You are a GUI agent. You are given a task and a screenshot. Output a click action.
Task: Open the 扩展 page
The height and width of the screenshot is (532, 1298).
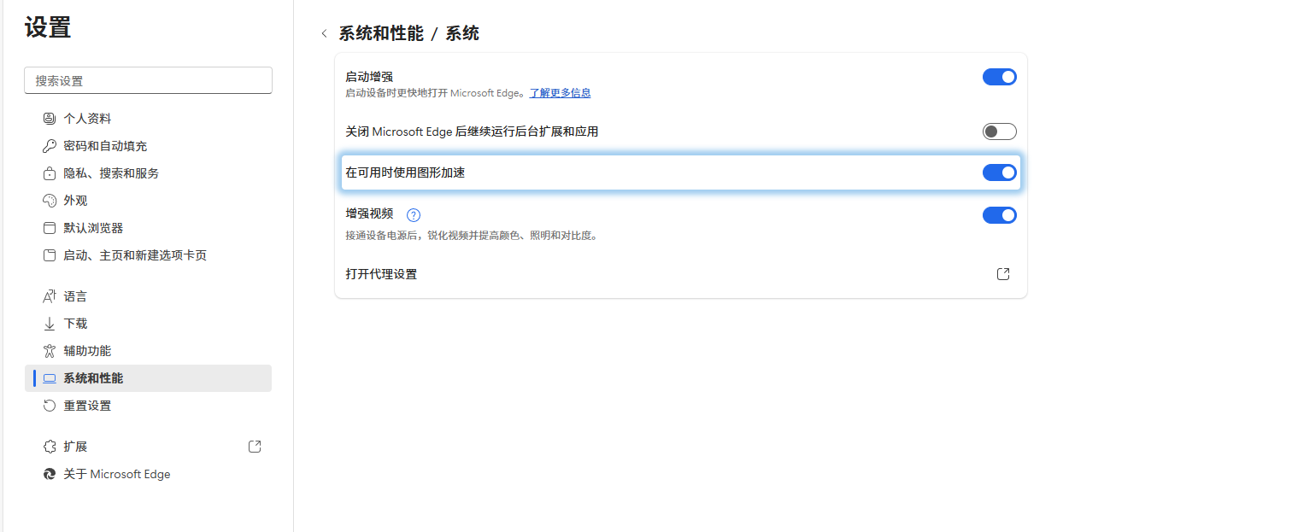[148, 447]
